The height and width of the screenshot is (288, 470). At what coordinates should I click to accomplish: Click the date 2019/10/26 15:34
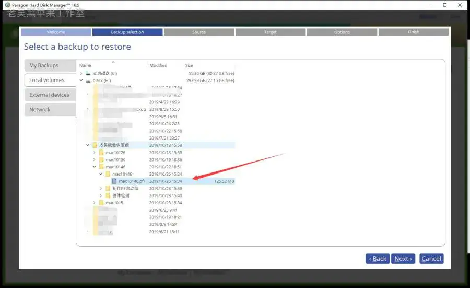tap(166, 181)
